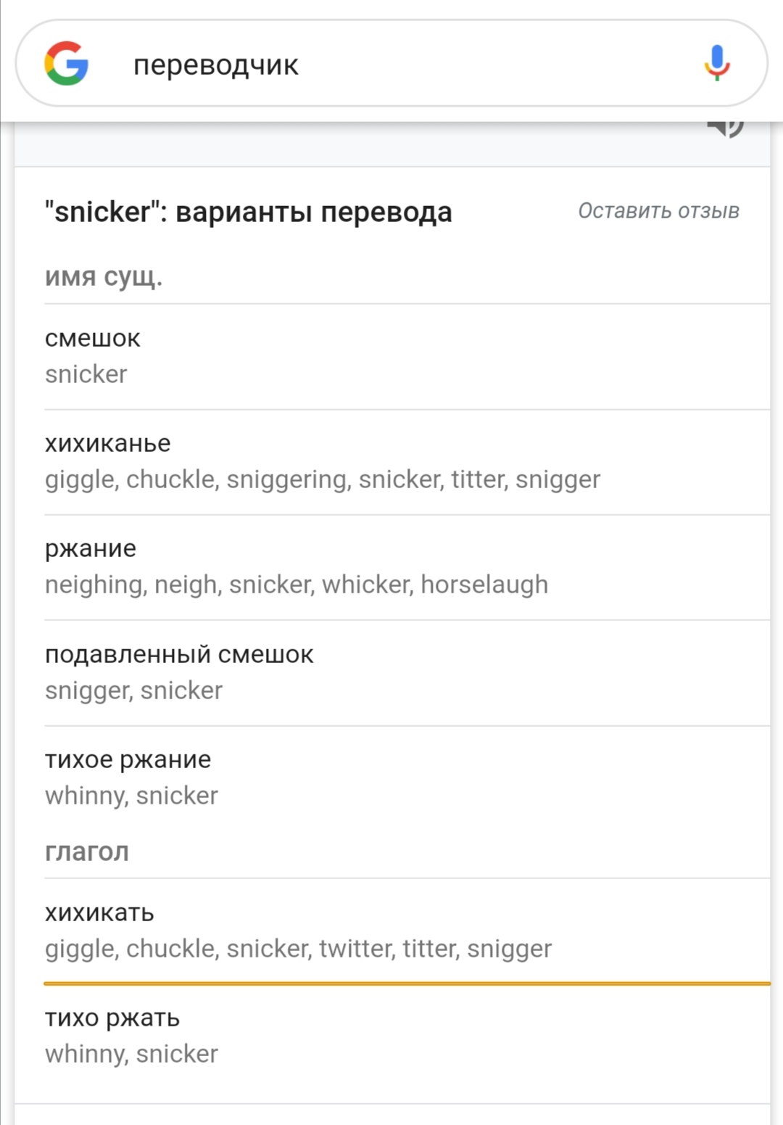Tap the Google logo icon
The image size is (783, 1125).
[66, 64]
